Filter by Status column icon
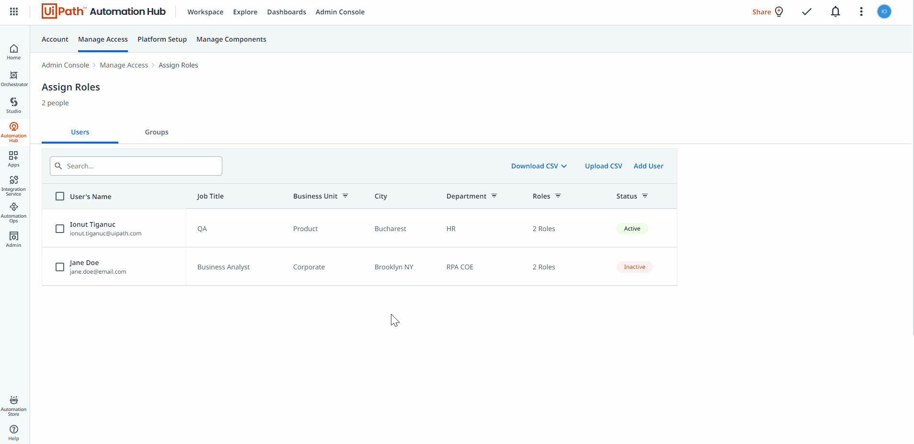This screenshot has height=444, width=914. [x=645, y=196]
